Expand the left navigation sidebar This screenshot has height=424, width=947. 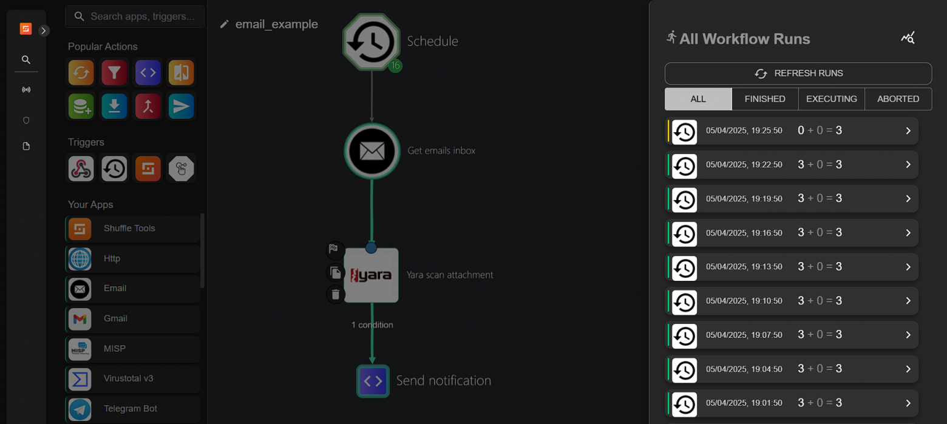point(44,30)
